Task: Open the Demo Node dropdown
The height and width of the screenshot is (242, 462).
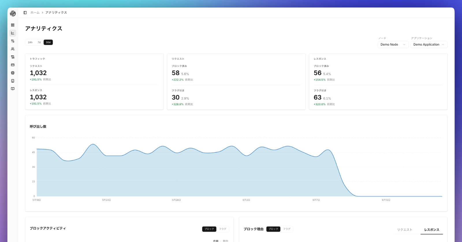Action: coord(393,44)
